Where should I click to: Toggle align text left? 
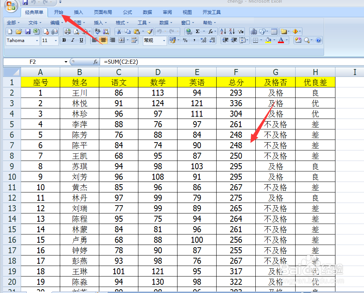[94, 40]
